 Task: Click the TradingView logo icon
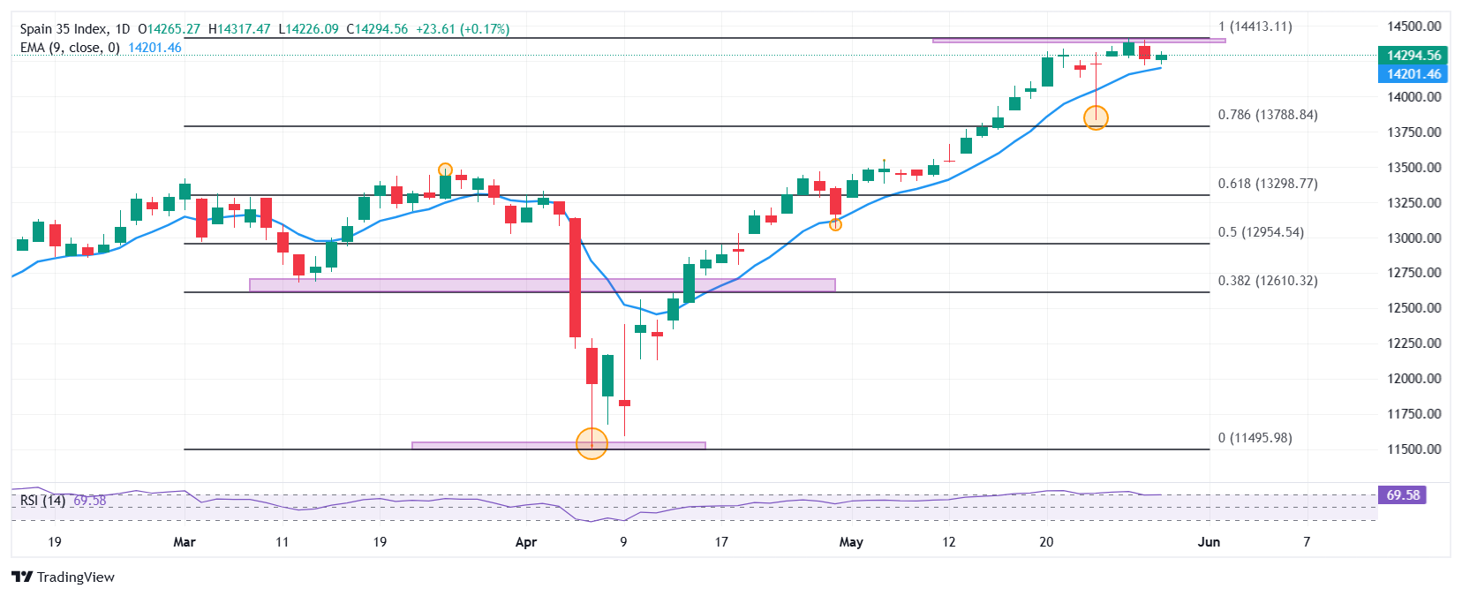pyautogui.click(x=22, y=577)
